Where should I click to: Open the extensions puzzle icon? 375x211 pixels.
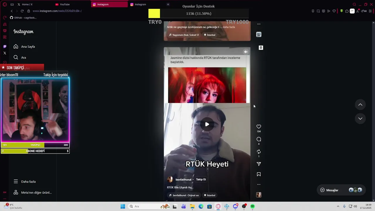(x=347, y=11)
